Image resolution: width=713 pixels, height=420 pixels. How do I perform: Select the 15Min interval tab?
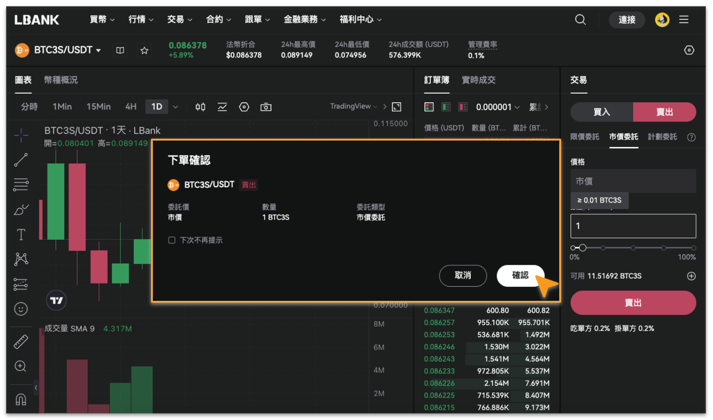coord(99,107)
